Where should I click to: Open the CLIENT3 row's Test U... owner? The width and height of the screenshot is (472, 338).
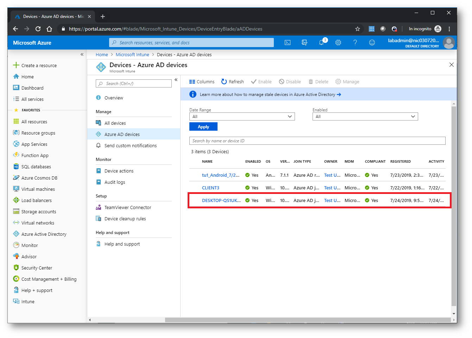coord(332,188)
